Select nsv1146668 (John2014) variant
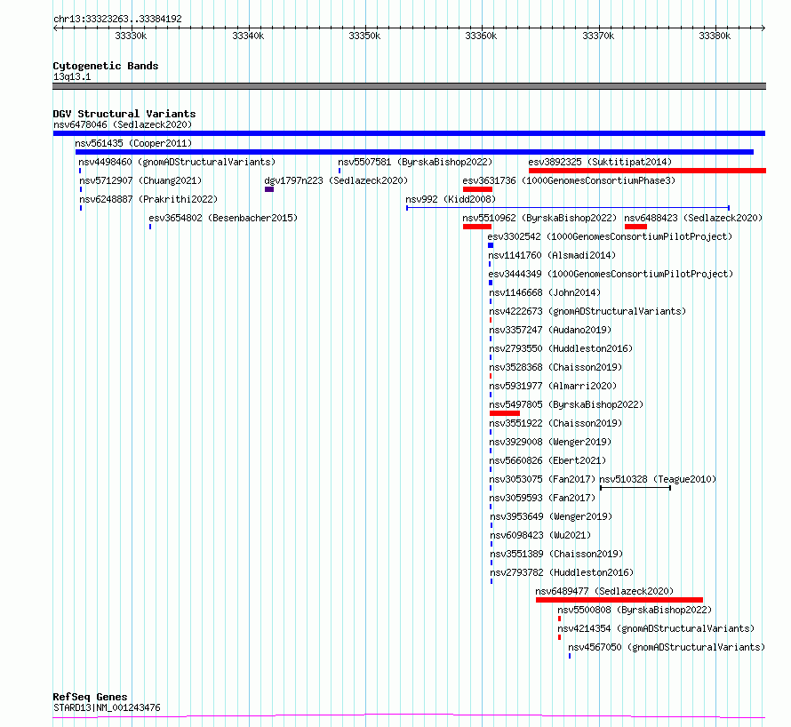This screenshot has height=727, width=791. 546,292
